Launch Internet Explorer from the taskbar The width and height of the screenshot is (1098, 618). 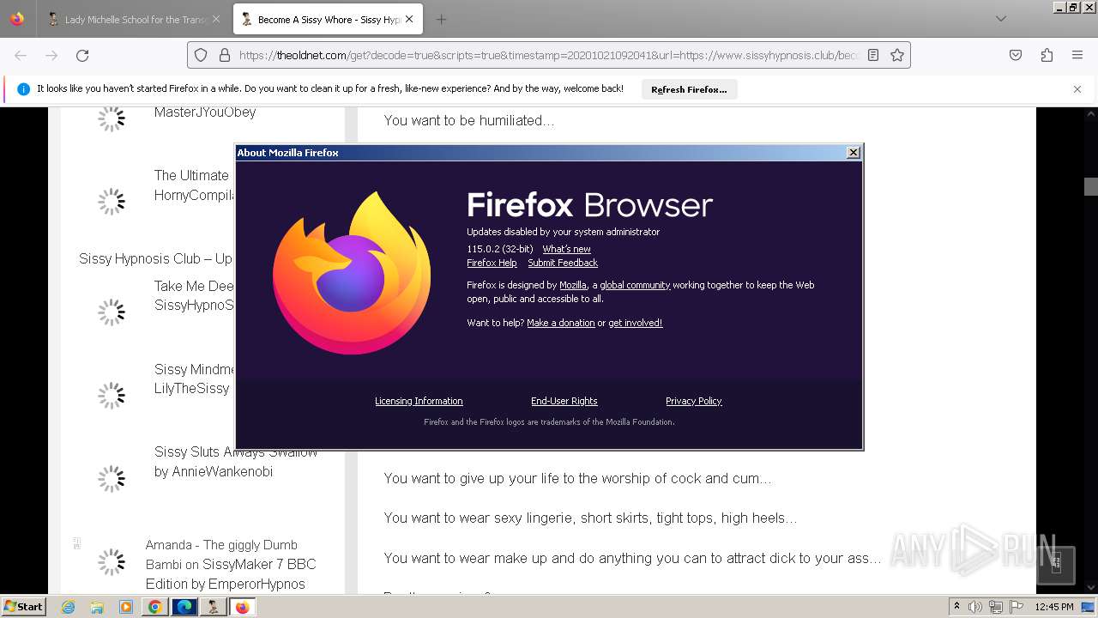coord(68,607)
